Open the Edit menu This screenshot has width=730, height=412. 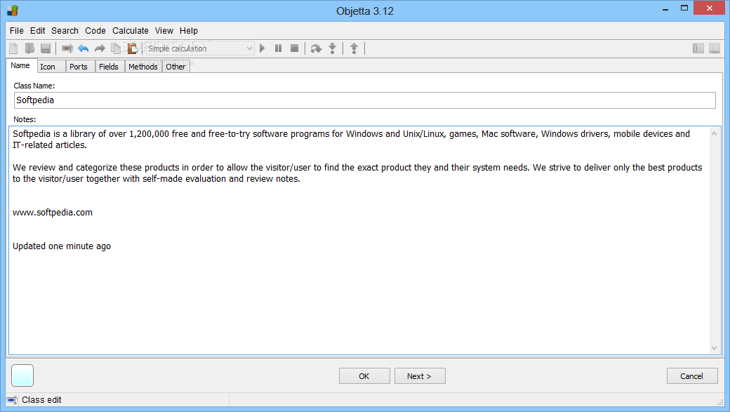pyautogui.click(x=38, y=31)
